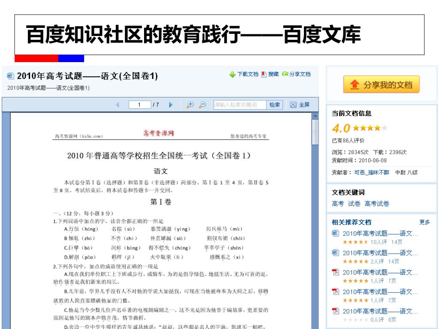Image resolution: width=439 pixels, height=329 pixels.
Task: Click 分享我的文档 orange button
Action: 381,84
